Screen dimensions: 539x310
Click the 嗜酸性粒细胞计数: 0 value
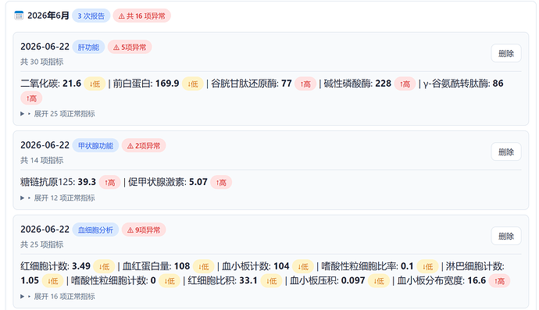click(x=113, y=281)
